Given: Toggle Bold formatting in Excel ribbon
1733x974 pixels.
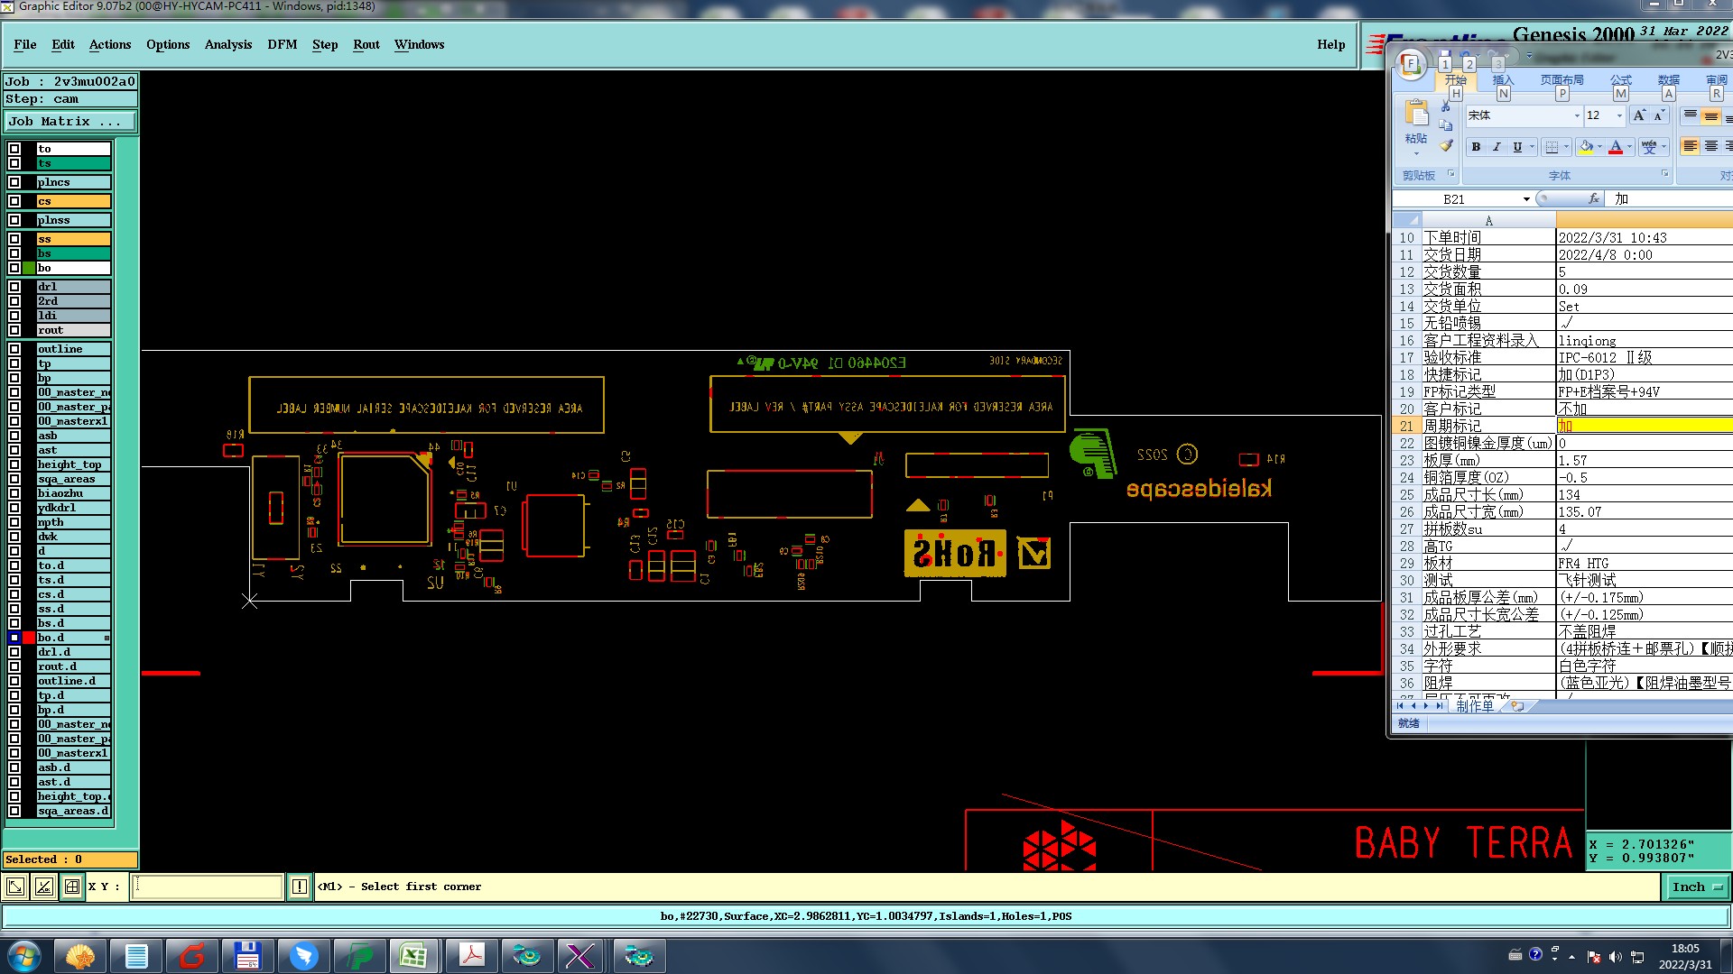Looking at the screenshot, I should [x=1476, y=147].
